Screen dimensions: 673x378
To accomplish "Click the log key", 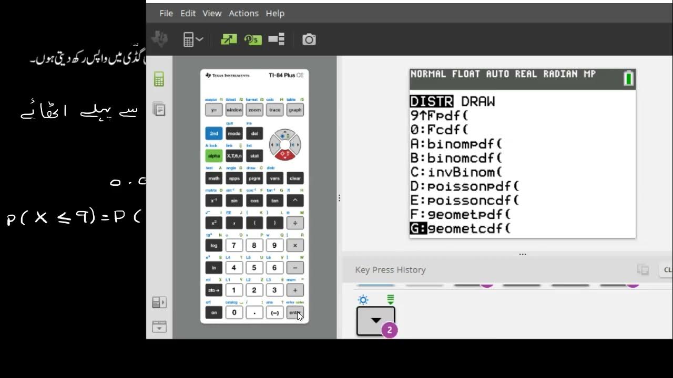I will click(213, 245).
